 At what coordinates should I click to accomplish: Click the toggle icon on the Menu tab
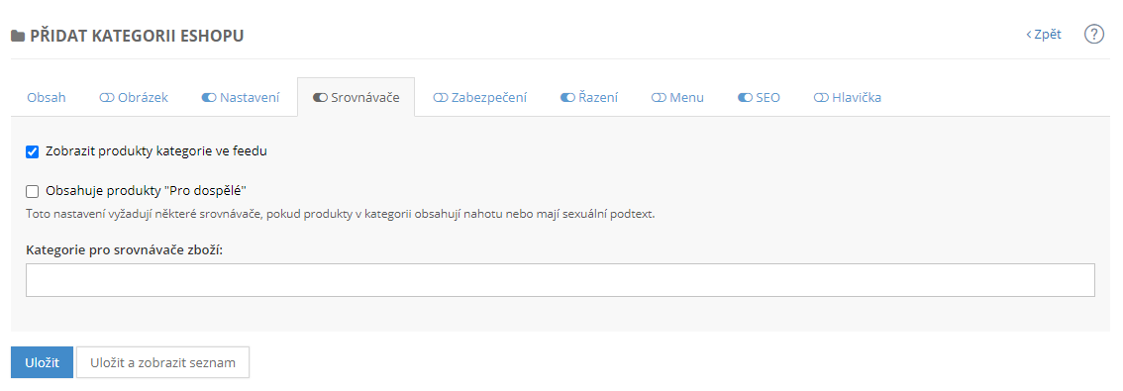coord(659,97)
